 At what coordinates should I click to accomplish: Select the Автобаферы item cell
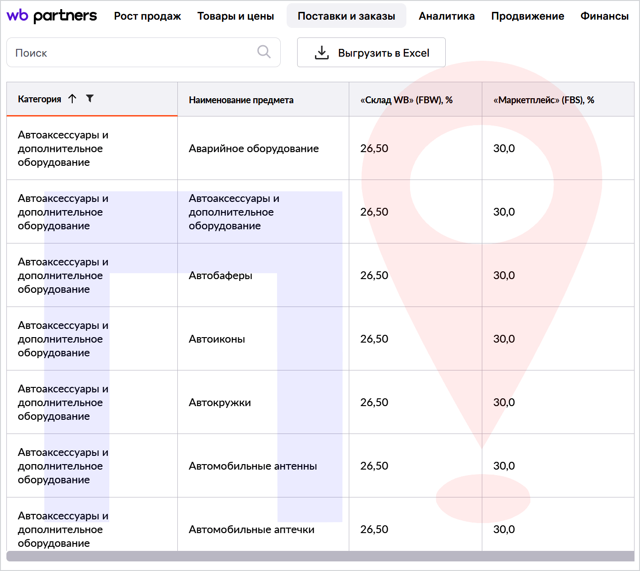point(220,275)
